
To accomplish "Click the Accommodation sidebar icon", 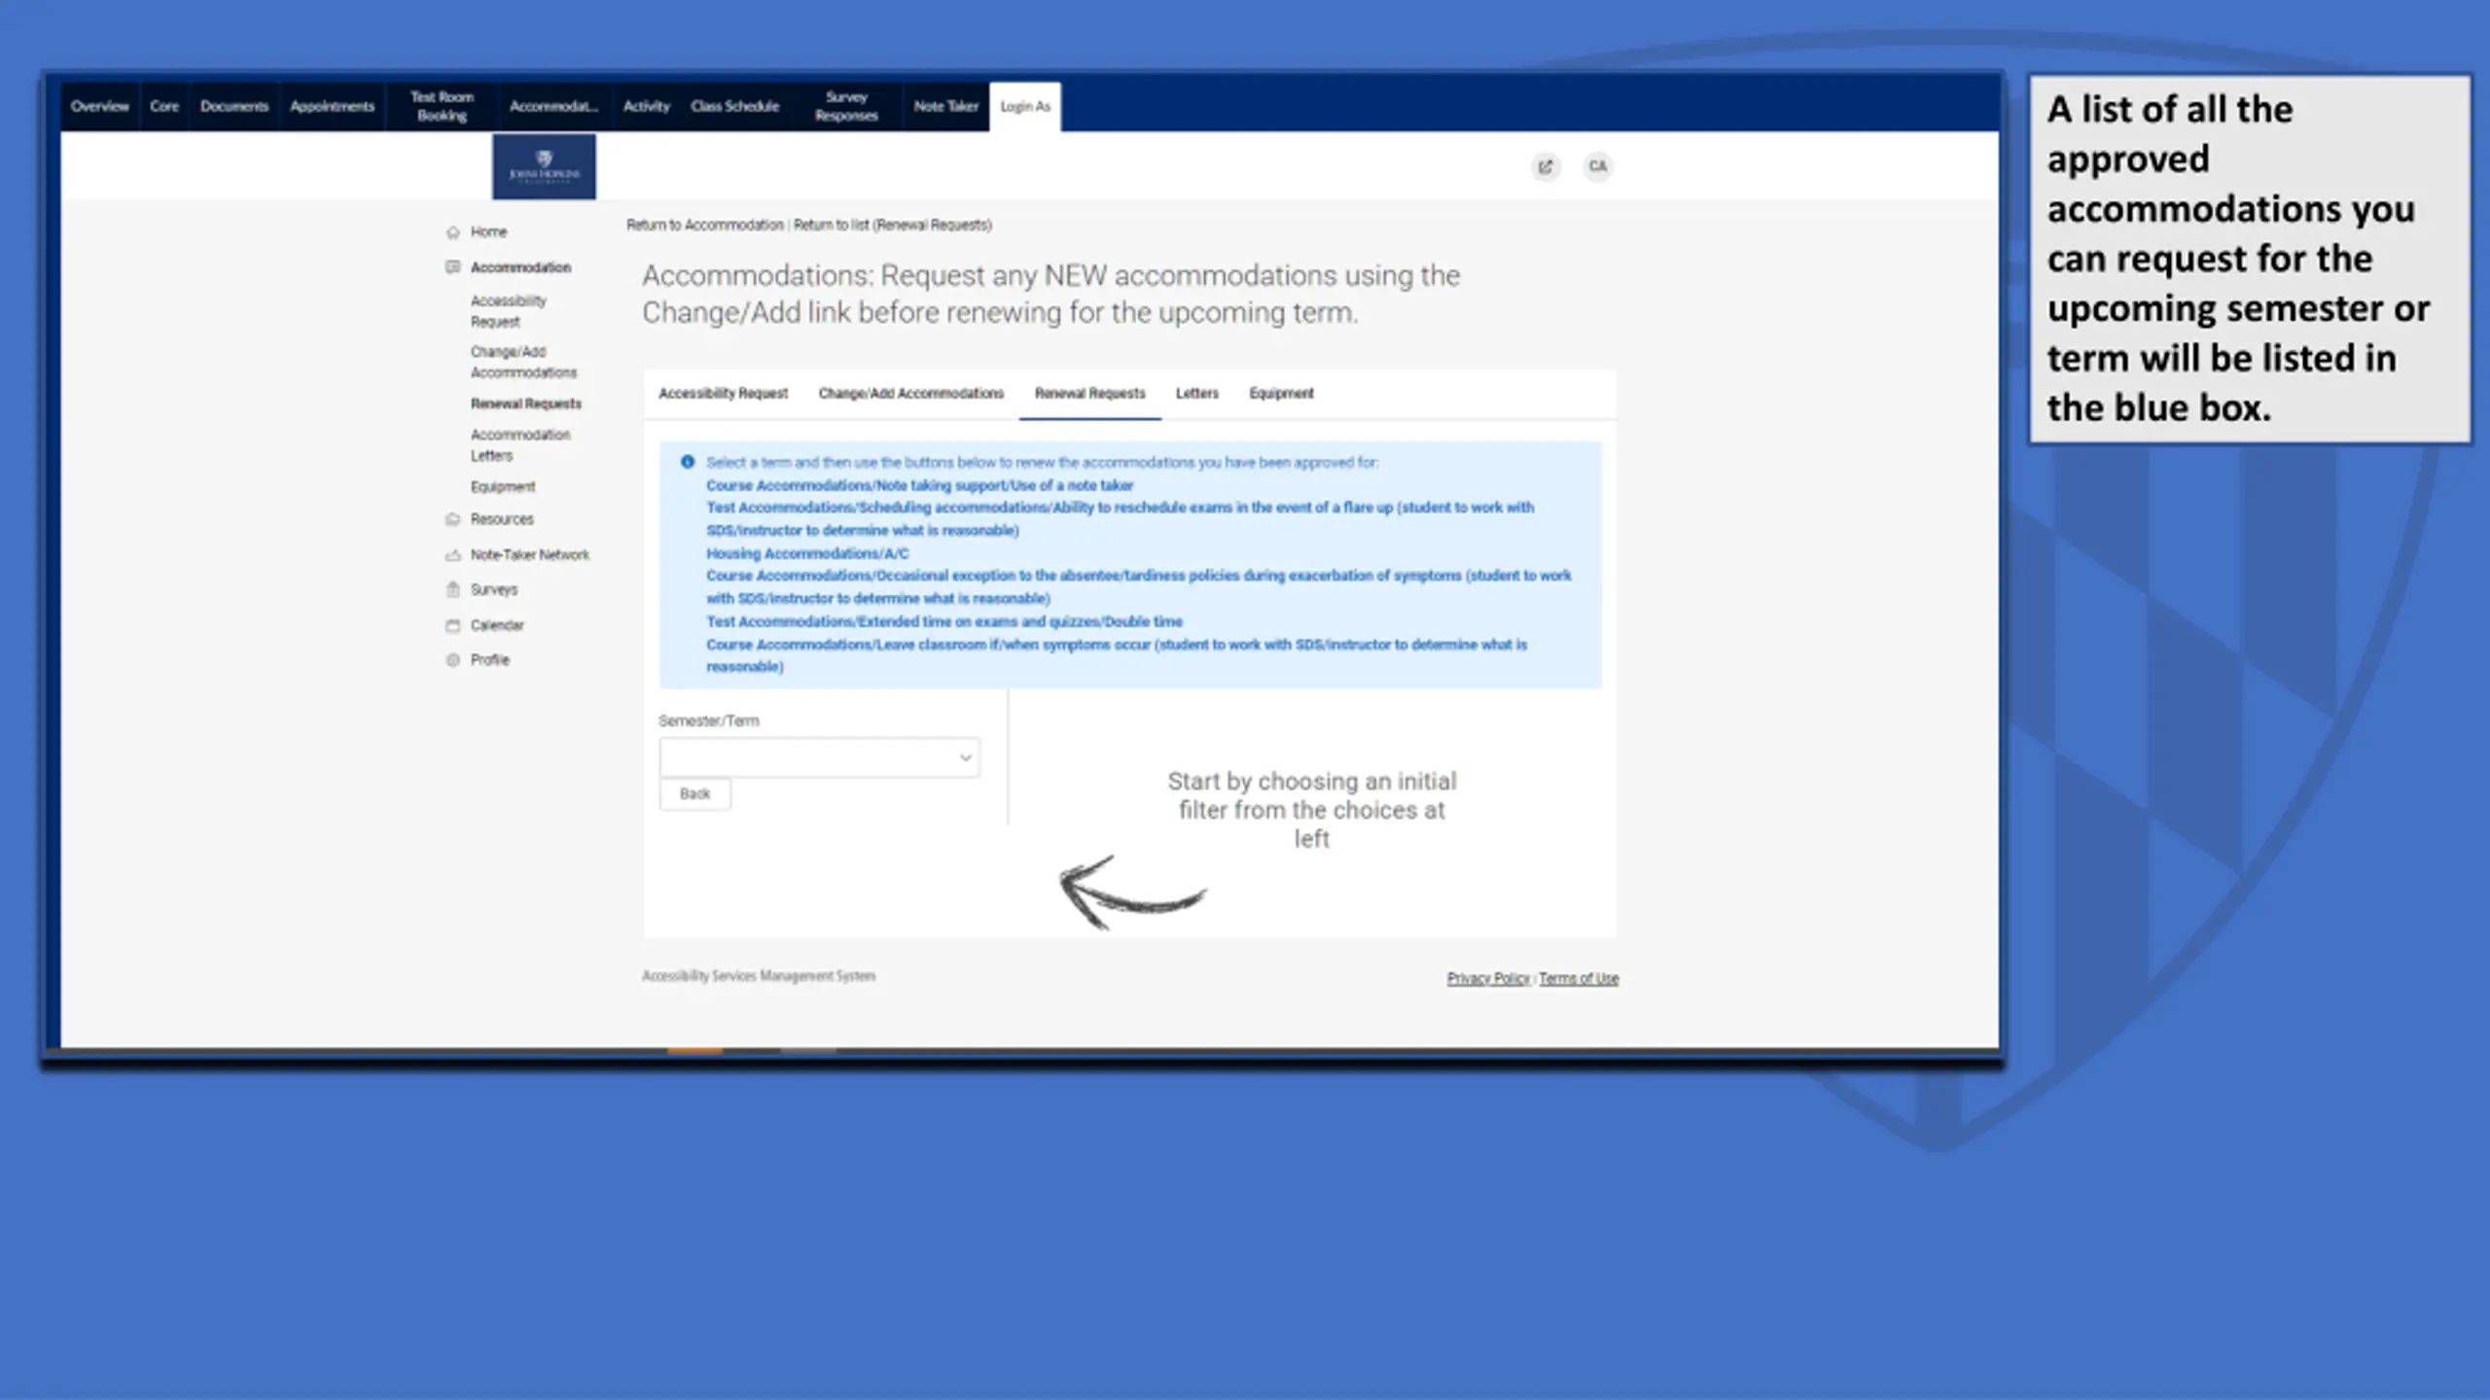I will [452, 266].
